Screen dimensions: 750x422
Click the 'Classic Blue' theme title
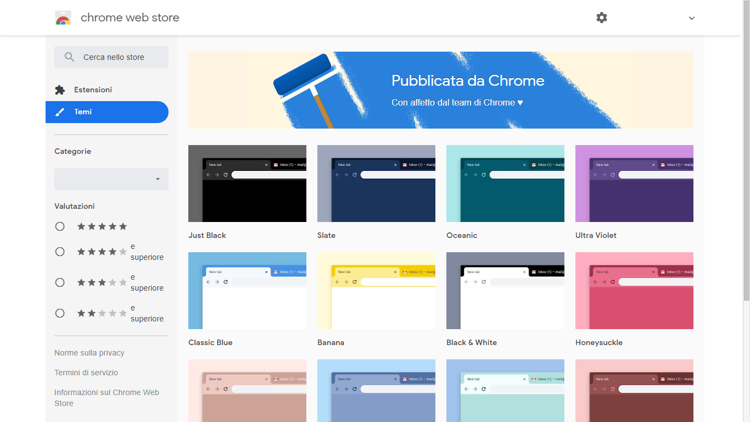(210, 342)
